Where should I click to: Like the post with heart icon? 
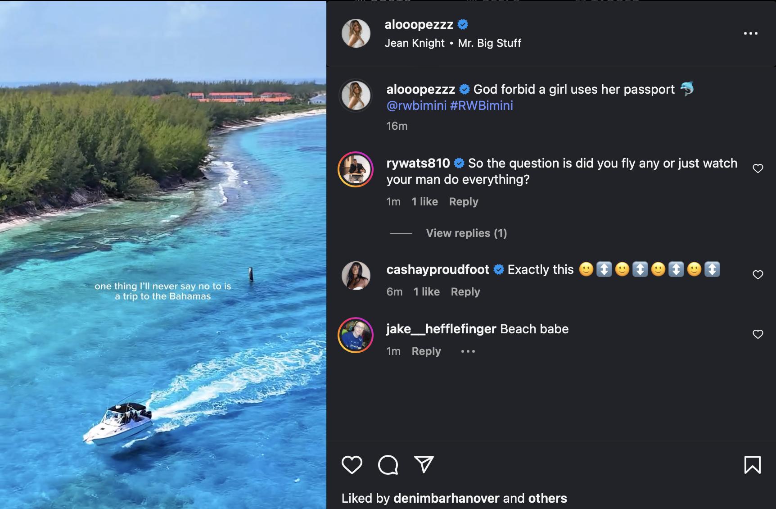pos(352,465)
